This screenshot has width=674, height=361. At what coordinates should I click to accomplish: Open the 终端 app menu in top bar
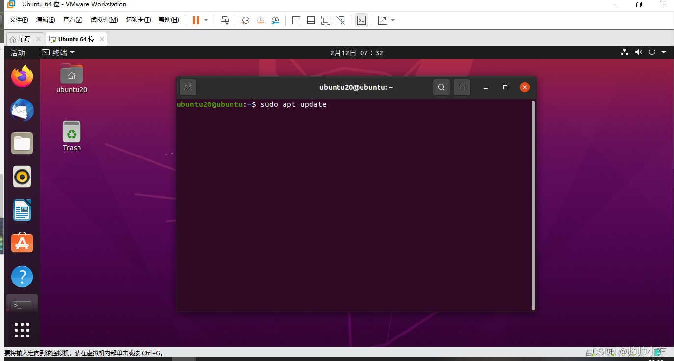pos(58,52)
